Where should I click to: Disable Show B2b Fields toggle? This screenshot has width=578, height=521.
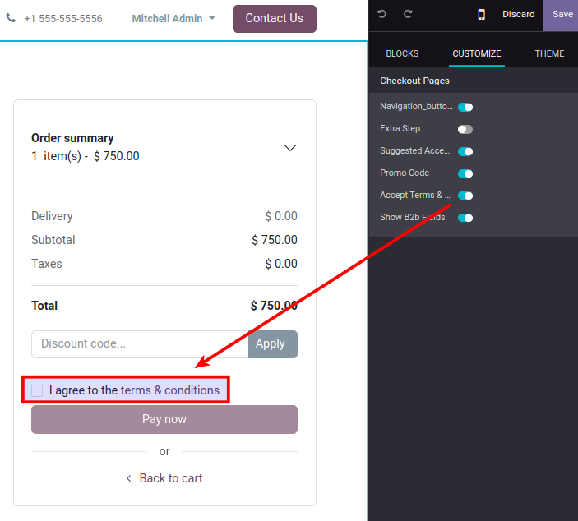click(x=465, y=218)
